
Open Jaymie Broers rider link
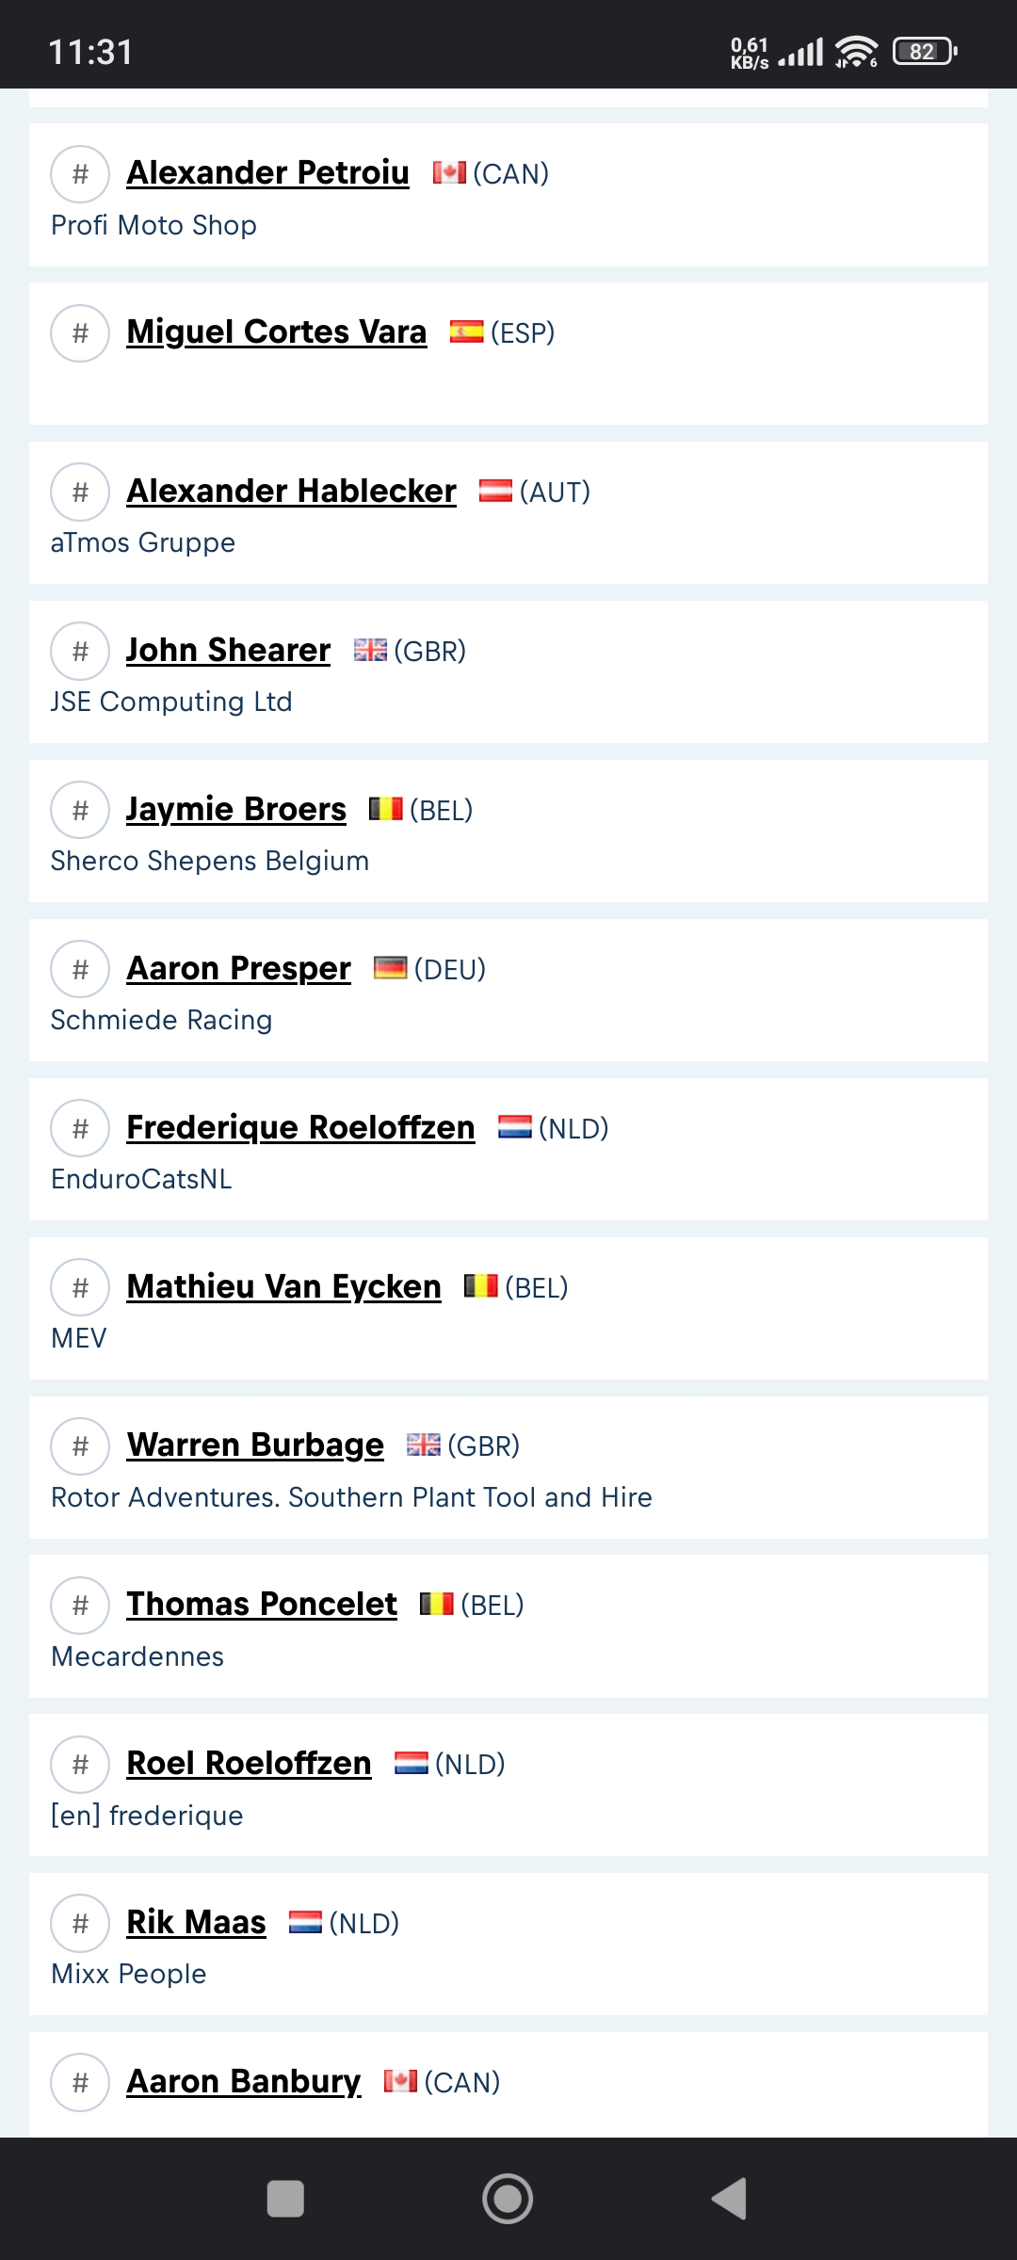click(x=236, y=810)
